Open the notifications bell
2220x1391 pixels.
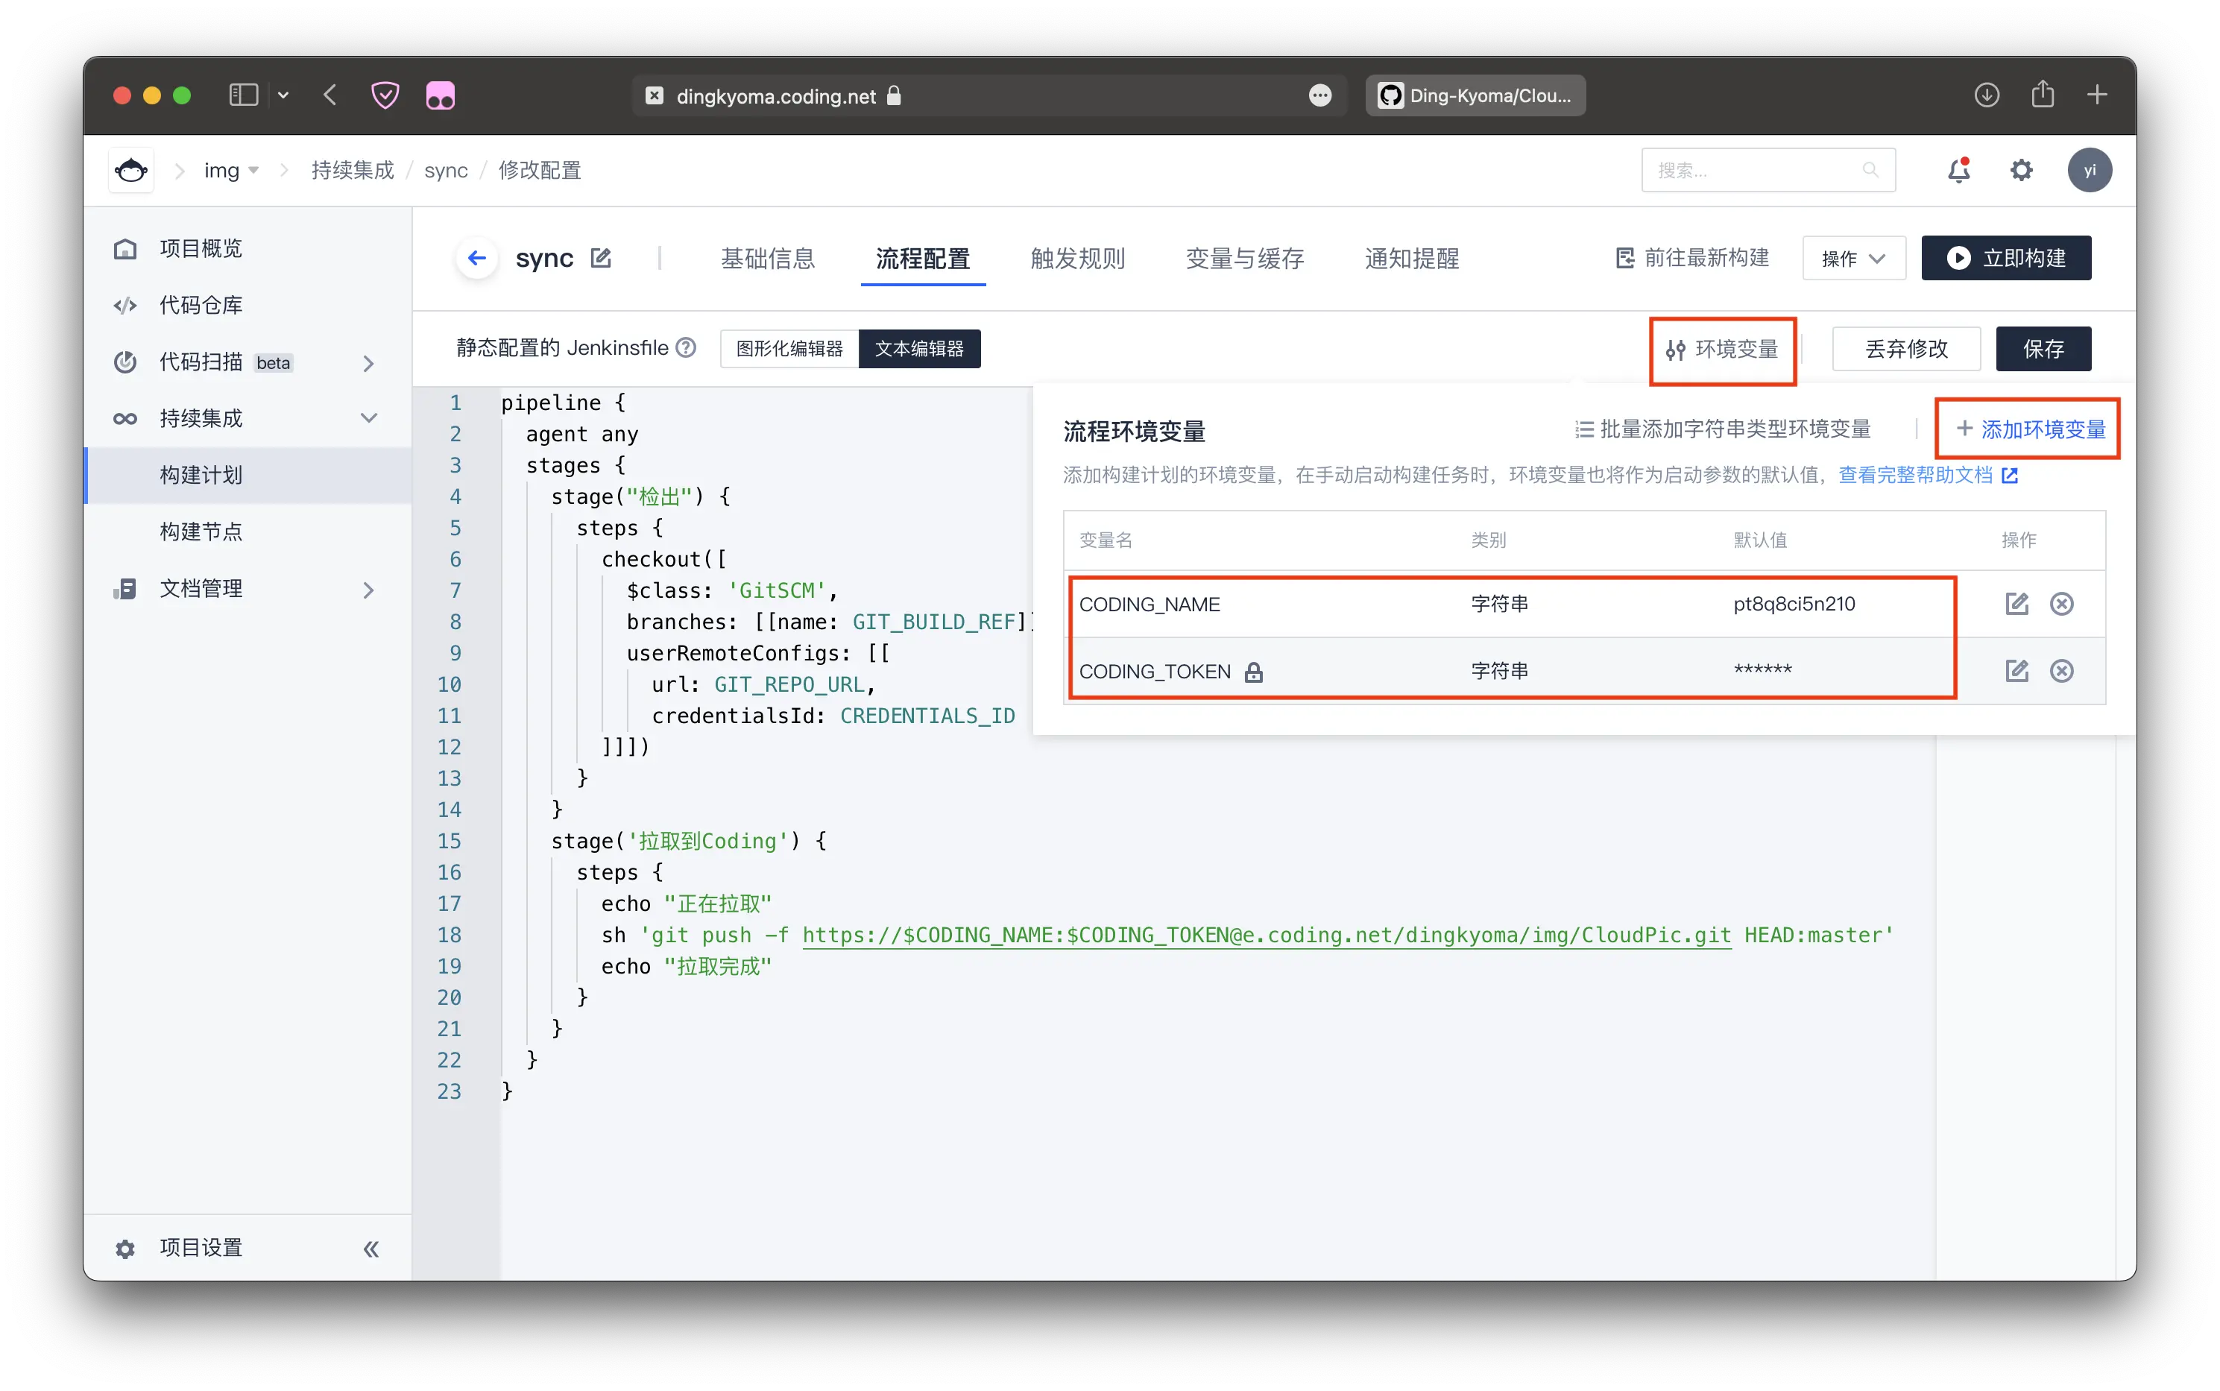pyautogui.click(x=1959, y=170)
